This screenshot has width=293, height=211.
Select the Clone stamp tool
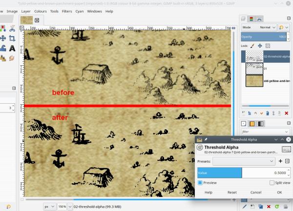coord(3,58)
